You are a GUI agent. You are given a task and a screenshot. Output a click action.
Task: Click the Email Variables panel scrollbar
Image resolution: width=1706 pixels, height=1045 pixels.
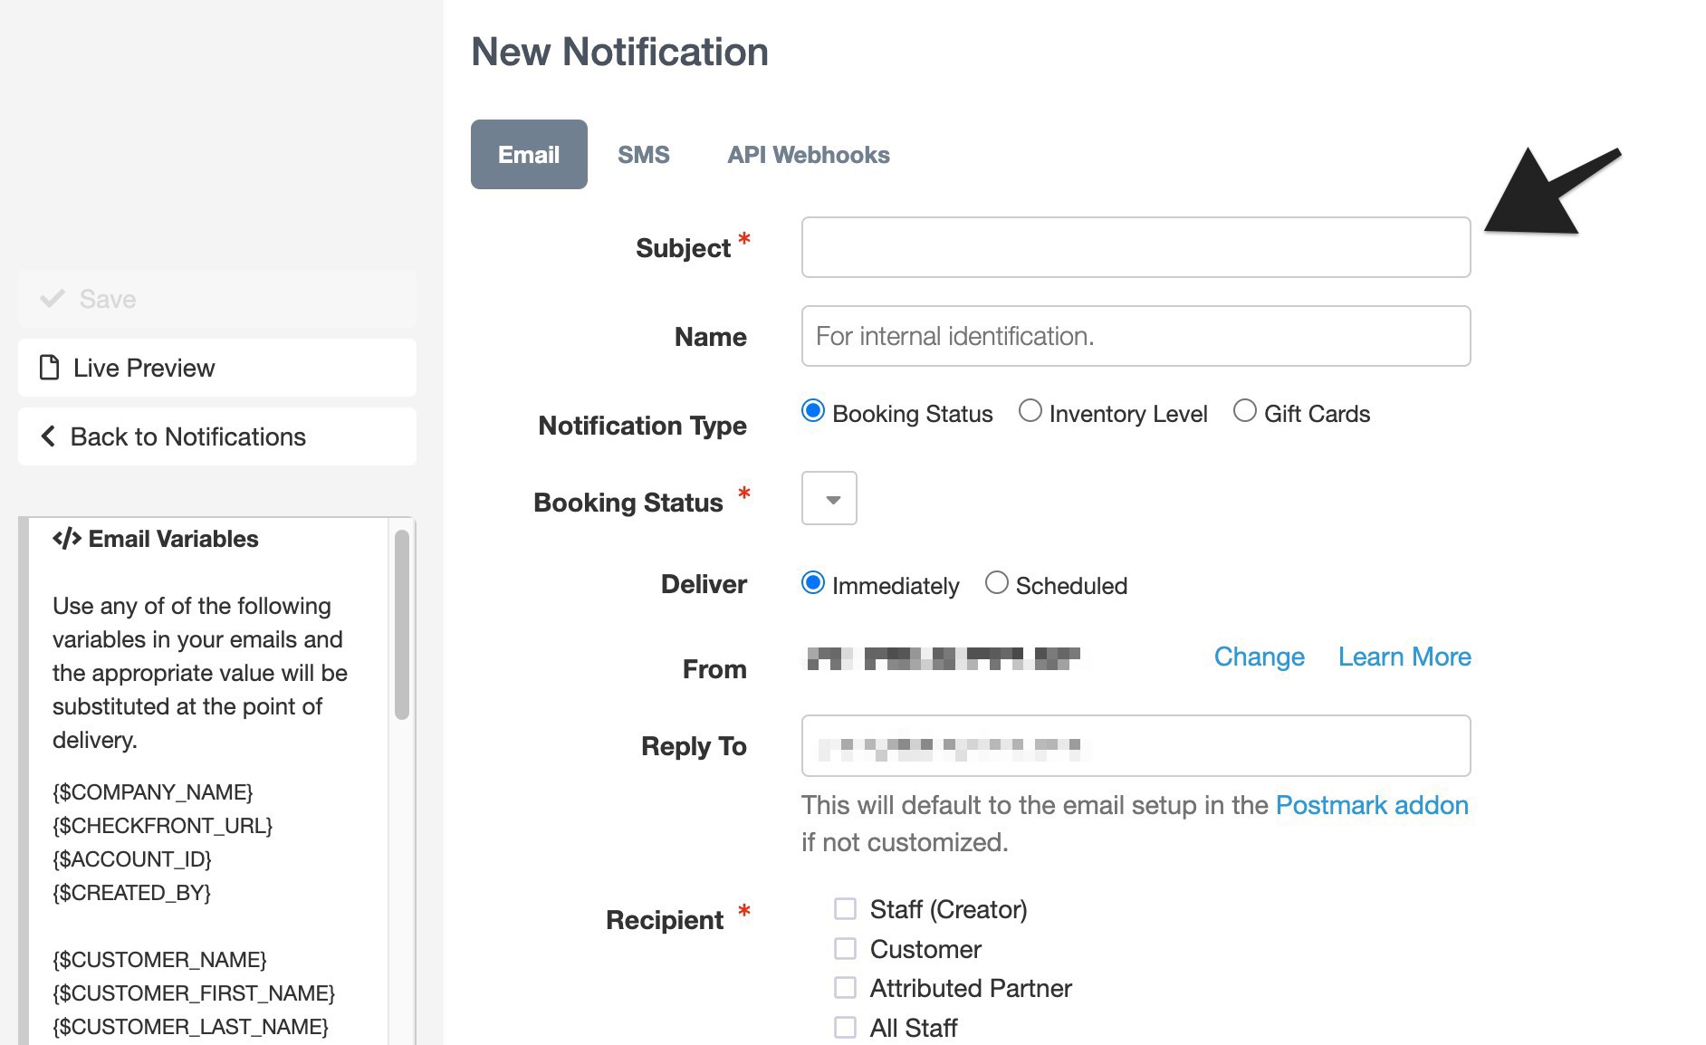pos(402,625)
